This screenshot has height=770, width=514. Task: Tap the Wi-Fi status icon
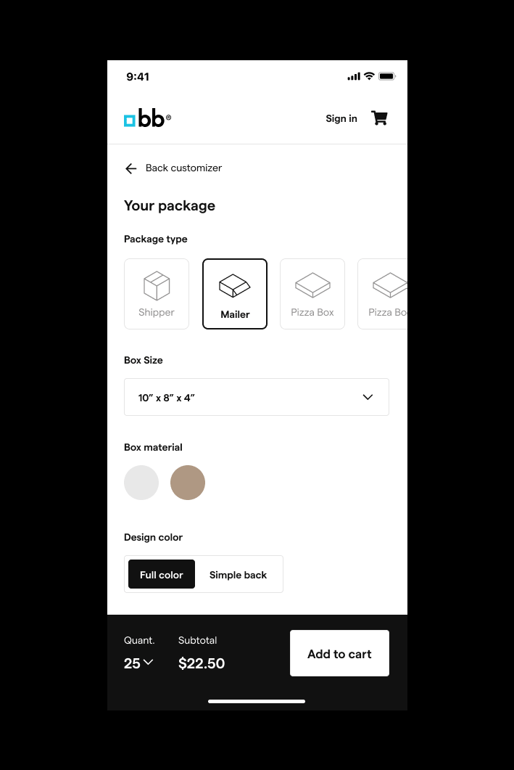tap(369, 75)
